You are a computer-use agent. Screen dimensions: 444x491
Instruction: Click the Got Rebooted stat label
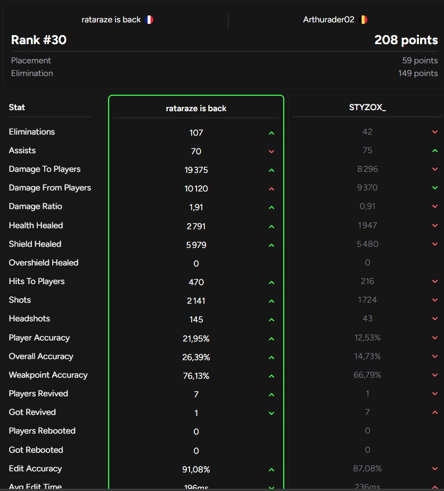(36, 450)
